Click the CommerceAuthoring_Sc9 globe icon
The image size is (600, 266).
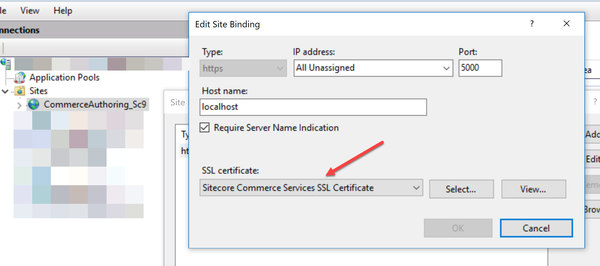(x=34, y=104)
